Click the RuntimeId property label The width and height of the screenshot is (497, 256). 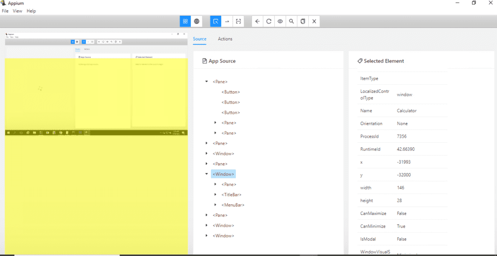pyautogui.click(x=370, y=149)
